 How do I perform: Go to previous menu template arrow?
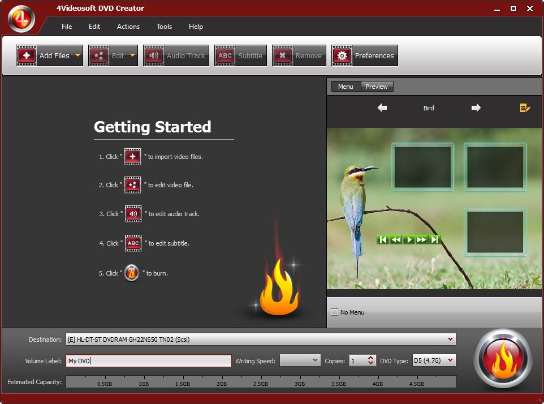(x=382, y=108)
